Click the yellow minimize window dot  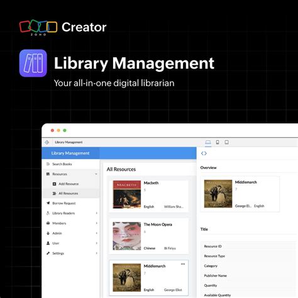58,130
